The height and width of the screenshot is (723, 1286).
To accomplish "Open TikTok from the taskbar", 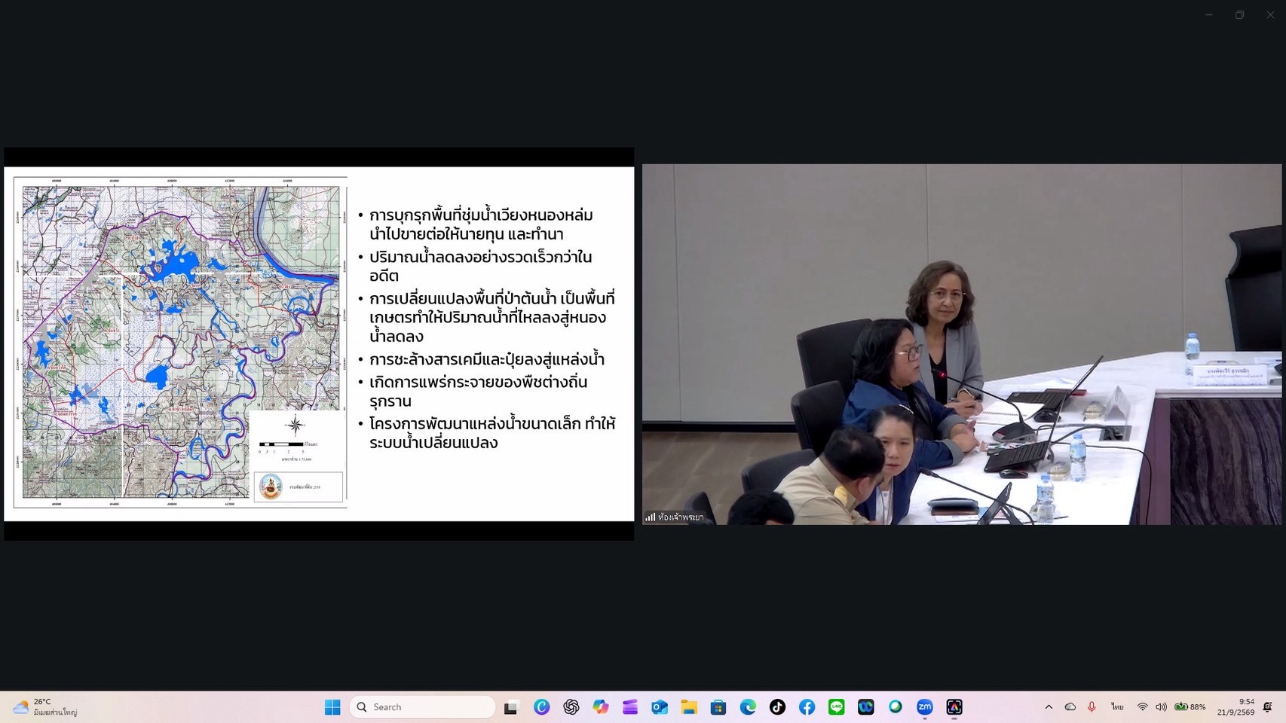I will [777, 707].
